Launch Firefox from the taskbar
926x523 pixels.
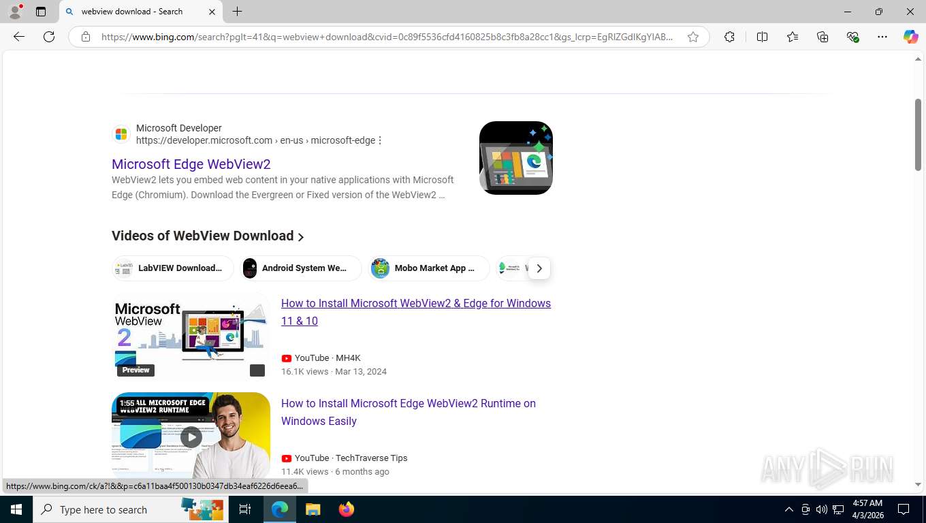pos(346,509)
